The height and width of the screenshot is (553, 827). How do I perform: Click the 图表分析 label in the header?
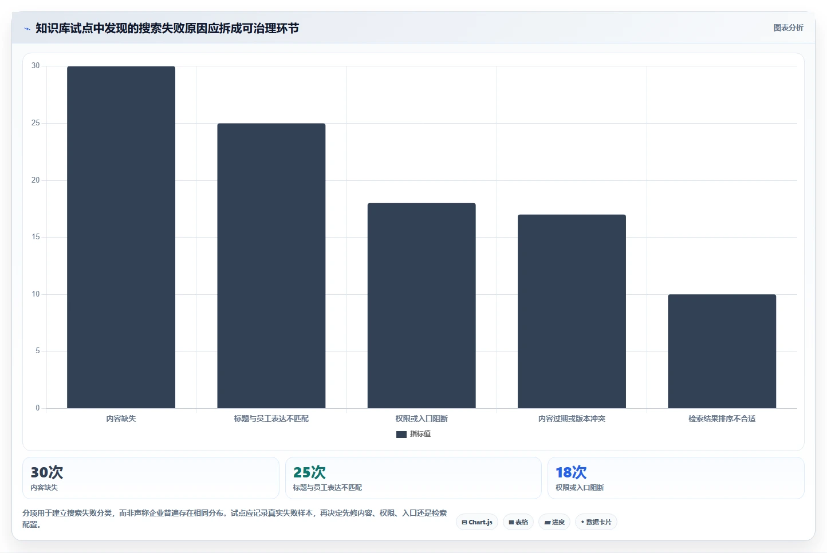click(x=788, y=28)
